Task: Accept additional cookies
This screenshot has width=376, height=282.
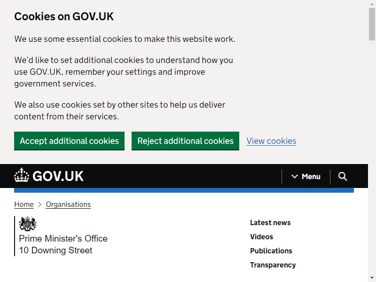Action: (x=69, y=141)
